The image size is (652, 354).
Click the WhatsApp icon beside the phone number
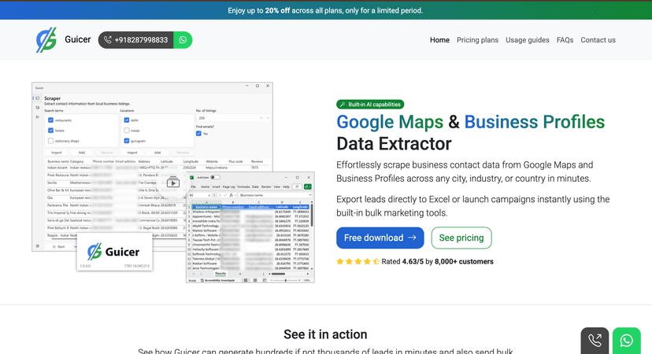pos(183,40)
